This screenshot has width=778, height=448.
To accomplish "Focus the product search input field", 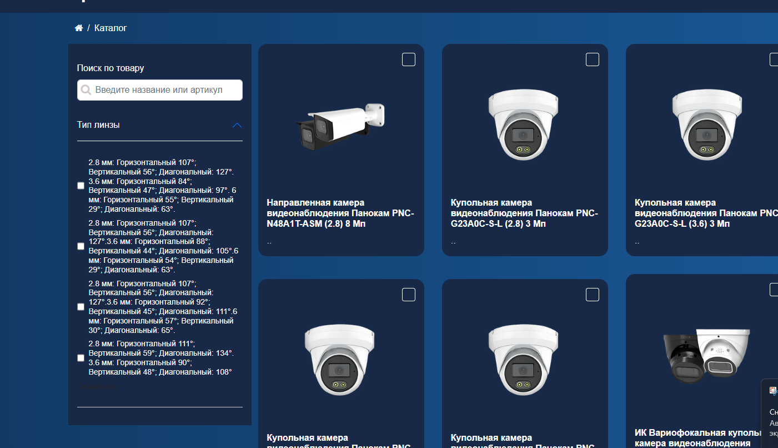I will (160, 90).
